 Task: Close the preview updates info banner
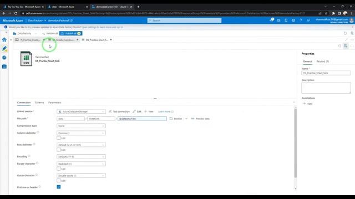(x=352, y=27)
